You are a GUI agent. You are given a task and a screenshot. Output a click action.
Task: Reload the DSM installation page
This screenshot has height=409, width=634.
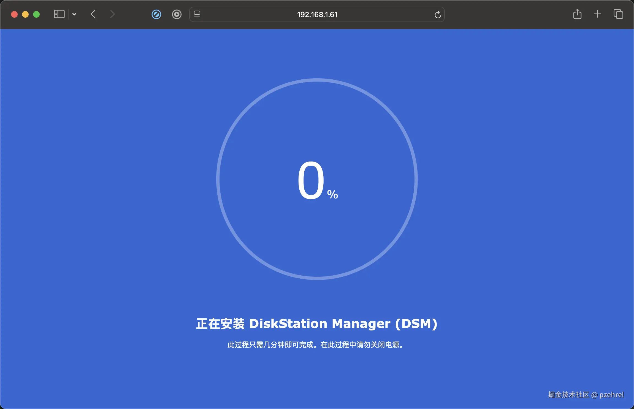[438, 15]
